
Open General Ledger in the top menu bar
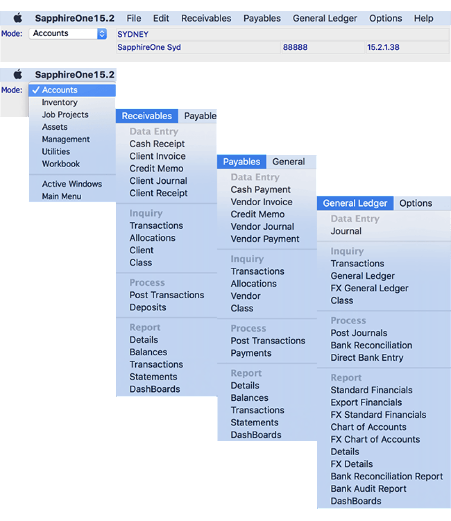[325, 18]
